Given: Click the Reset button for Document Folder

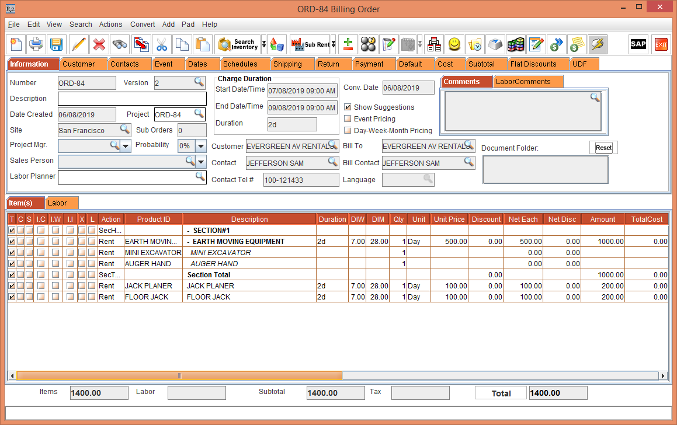Looking at the screenshot, I should (603, 147).
